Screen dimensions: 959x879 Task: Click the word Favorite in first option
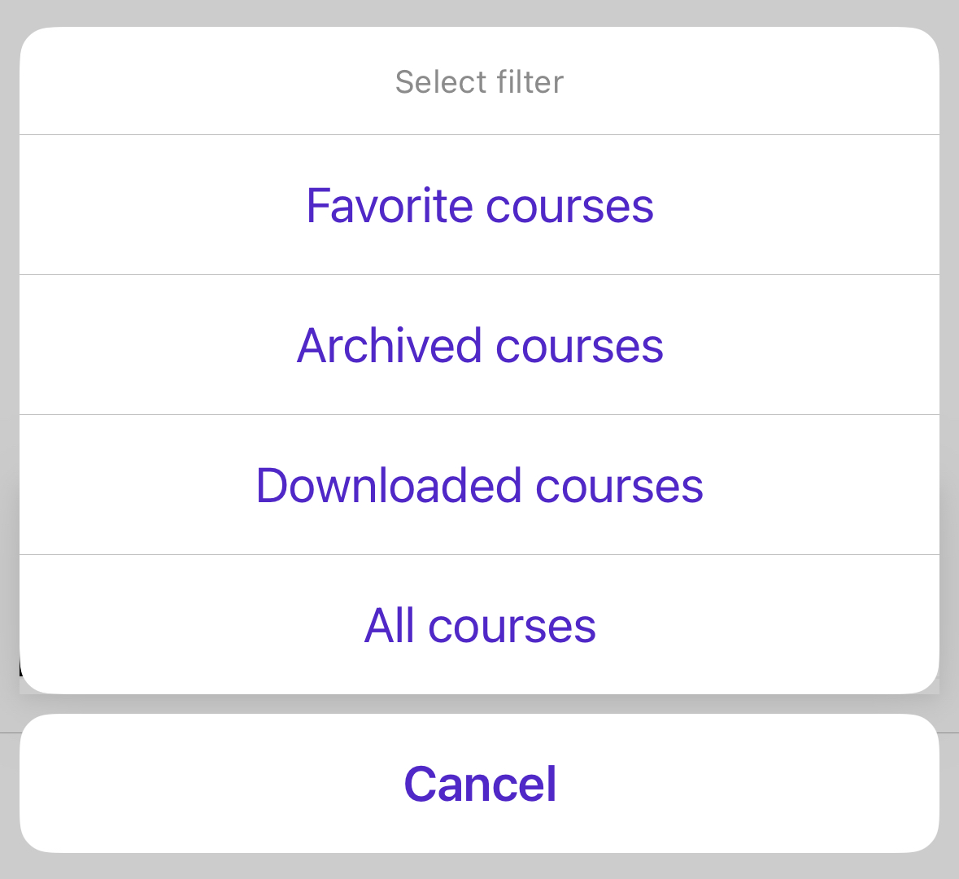coord(390,205)
